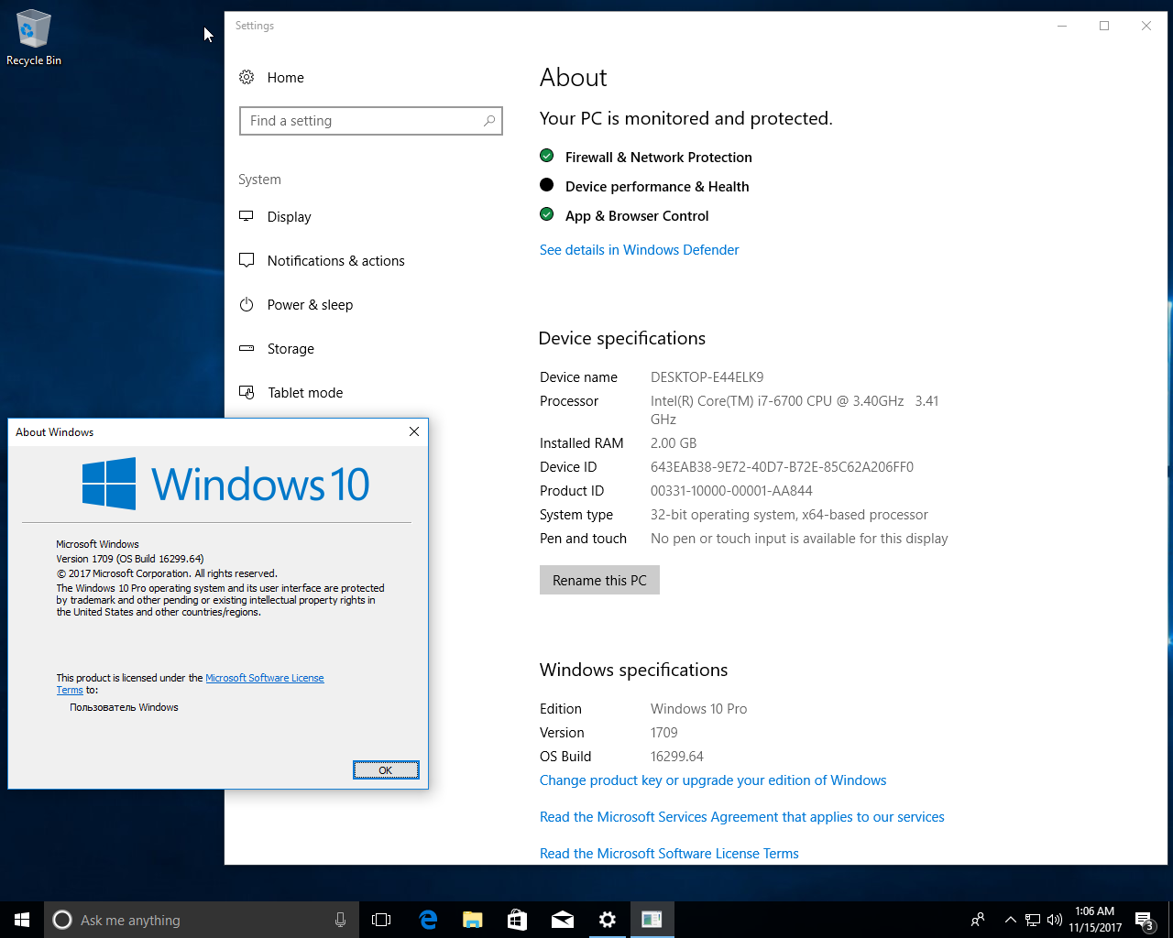The image size is (1173, 938).
Task: Click the Device ID value text
Action: [782, 467]
